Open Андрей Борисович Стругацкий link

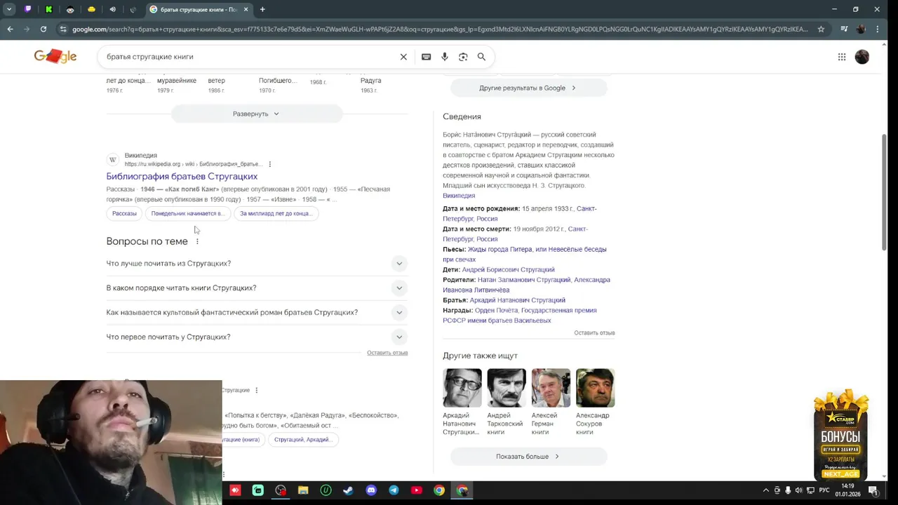click(508, 269)
